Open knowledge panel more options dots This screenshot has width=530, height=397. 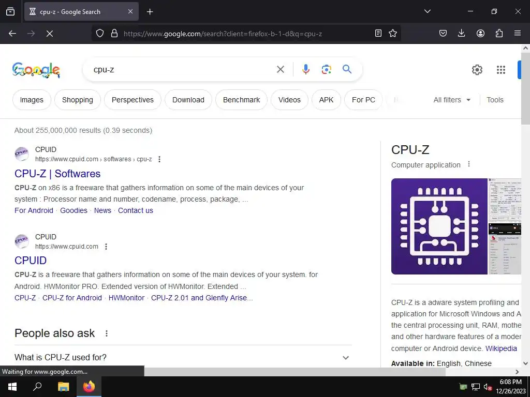[x=469, y=164]
